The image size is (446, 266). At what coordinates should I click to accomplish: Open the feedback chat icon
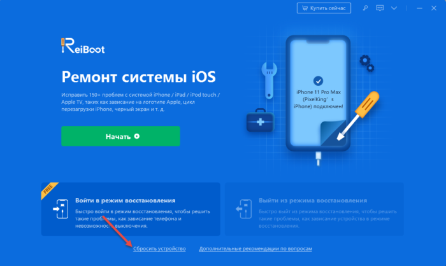tap(380, 8)
